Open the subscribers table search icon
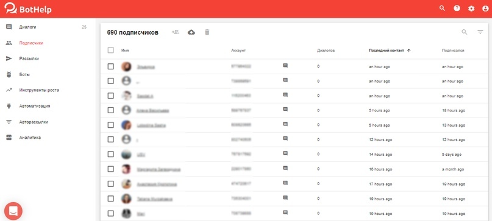 click(x=465, y=32)
